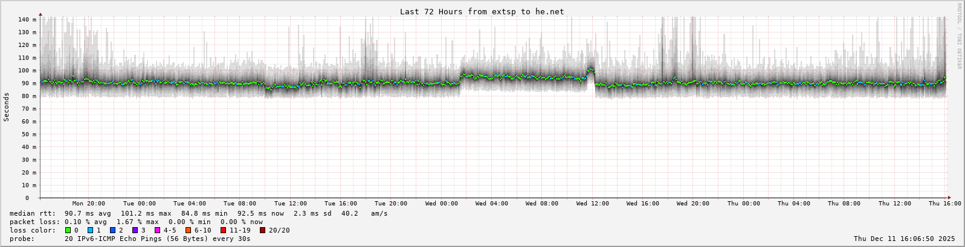This screenshot has height=247, width=965.
Task: Click the red arrow atop the y-axis
Action: (40, 13)
